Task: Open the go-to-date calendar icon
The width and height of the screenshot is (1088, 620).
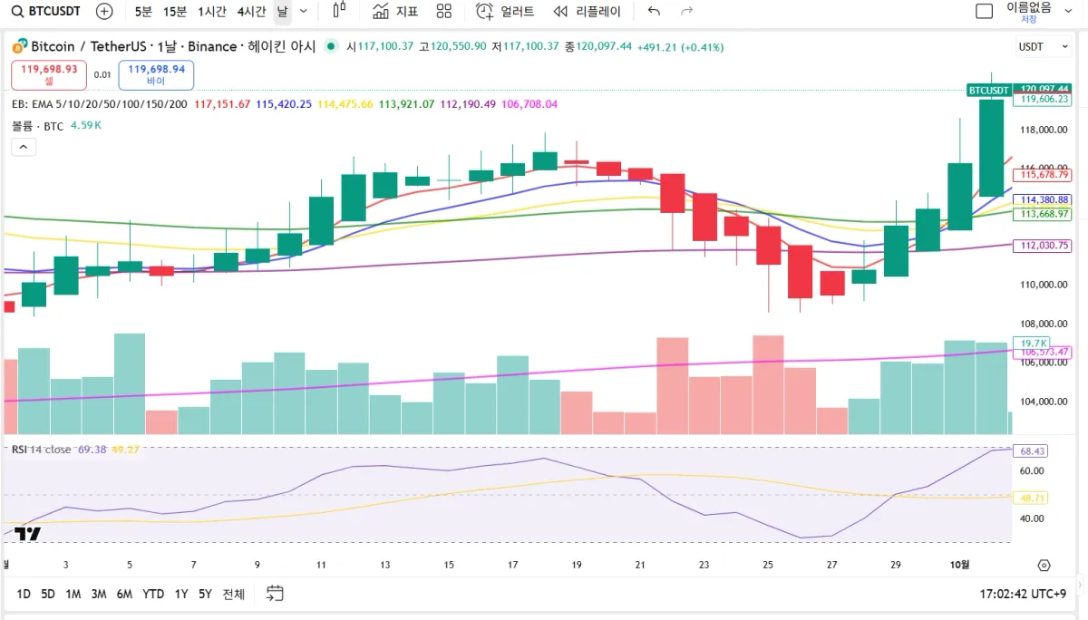Action: [273, 593]
